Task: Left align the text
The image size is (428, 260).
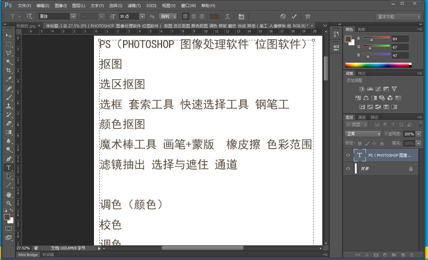Action: point(185,16)
